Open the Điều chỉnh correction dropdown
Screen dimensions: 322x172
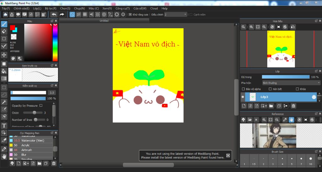point(175,14)
